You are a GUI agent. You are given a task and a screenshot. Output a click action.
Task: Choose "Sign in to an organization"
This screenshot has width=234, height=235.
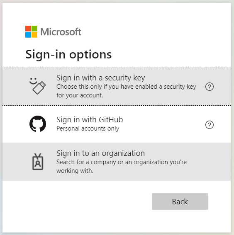pyautogui.click(x=117, y=162)
